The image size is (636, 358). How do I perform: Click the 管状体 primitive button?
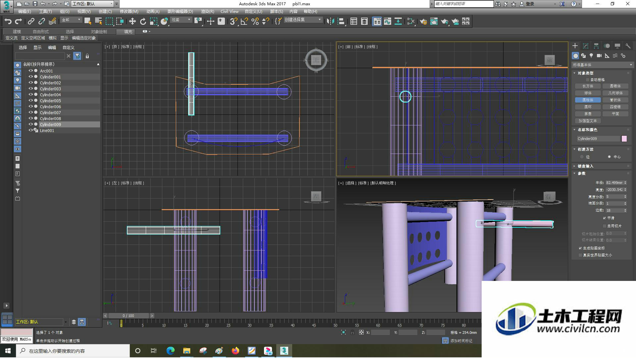pos(615,100)
